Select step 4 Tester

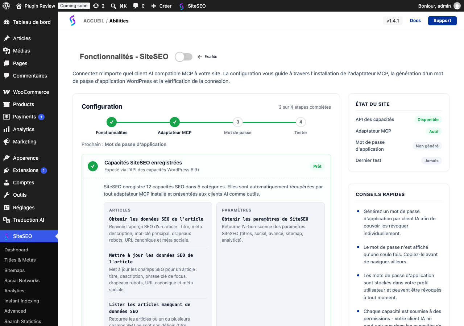pyautogui.click(x=301, y=122)
